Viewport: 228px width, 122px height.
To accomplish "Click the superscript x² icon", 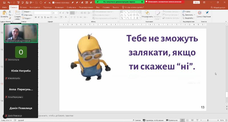I will pos(45,3).
